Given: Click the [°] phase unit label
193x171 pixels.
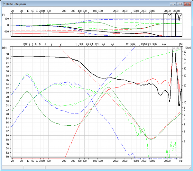Looking at the screenshot, I should tap(3, 15).
